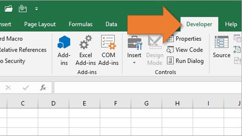Click the paperclip touch mode icon
This screenshot has height=136, width=242.
[23, 9]
